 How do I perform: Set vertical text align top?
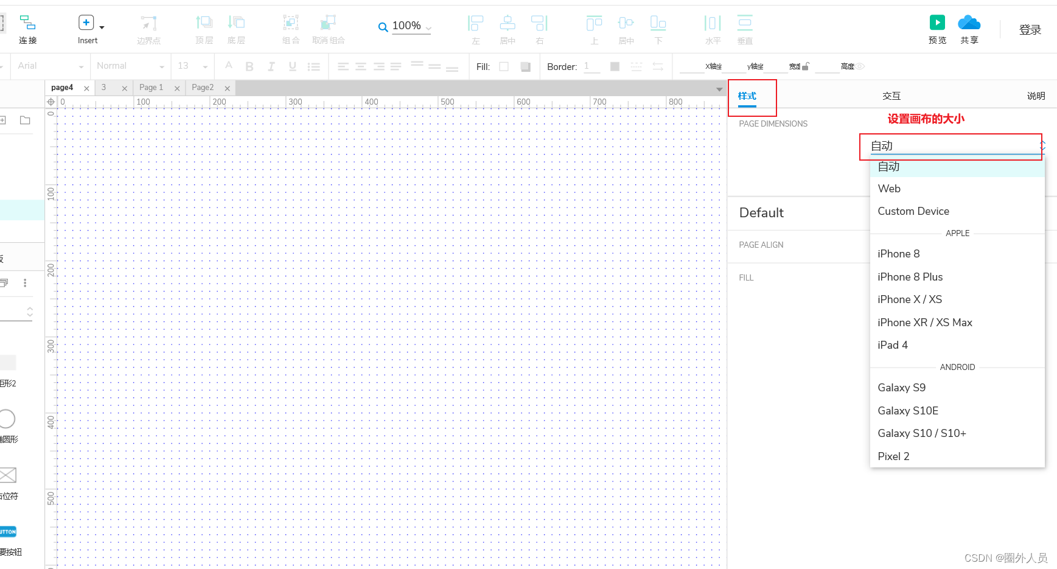click(x=417, y=65)
